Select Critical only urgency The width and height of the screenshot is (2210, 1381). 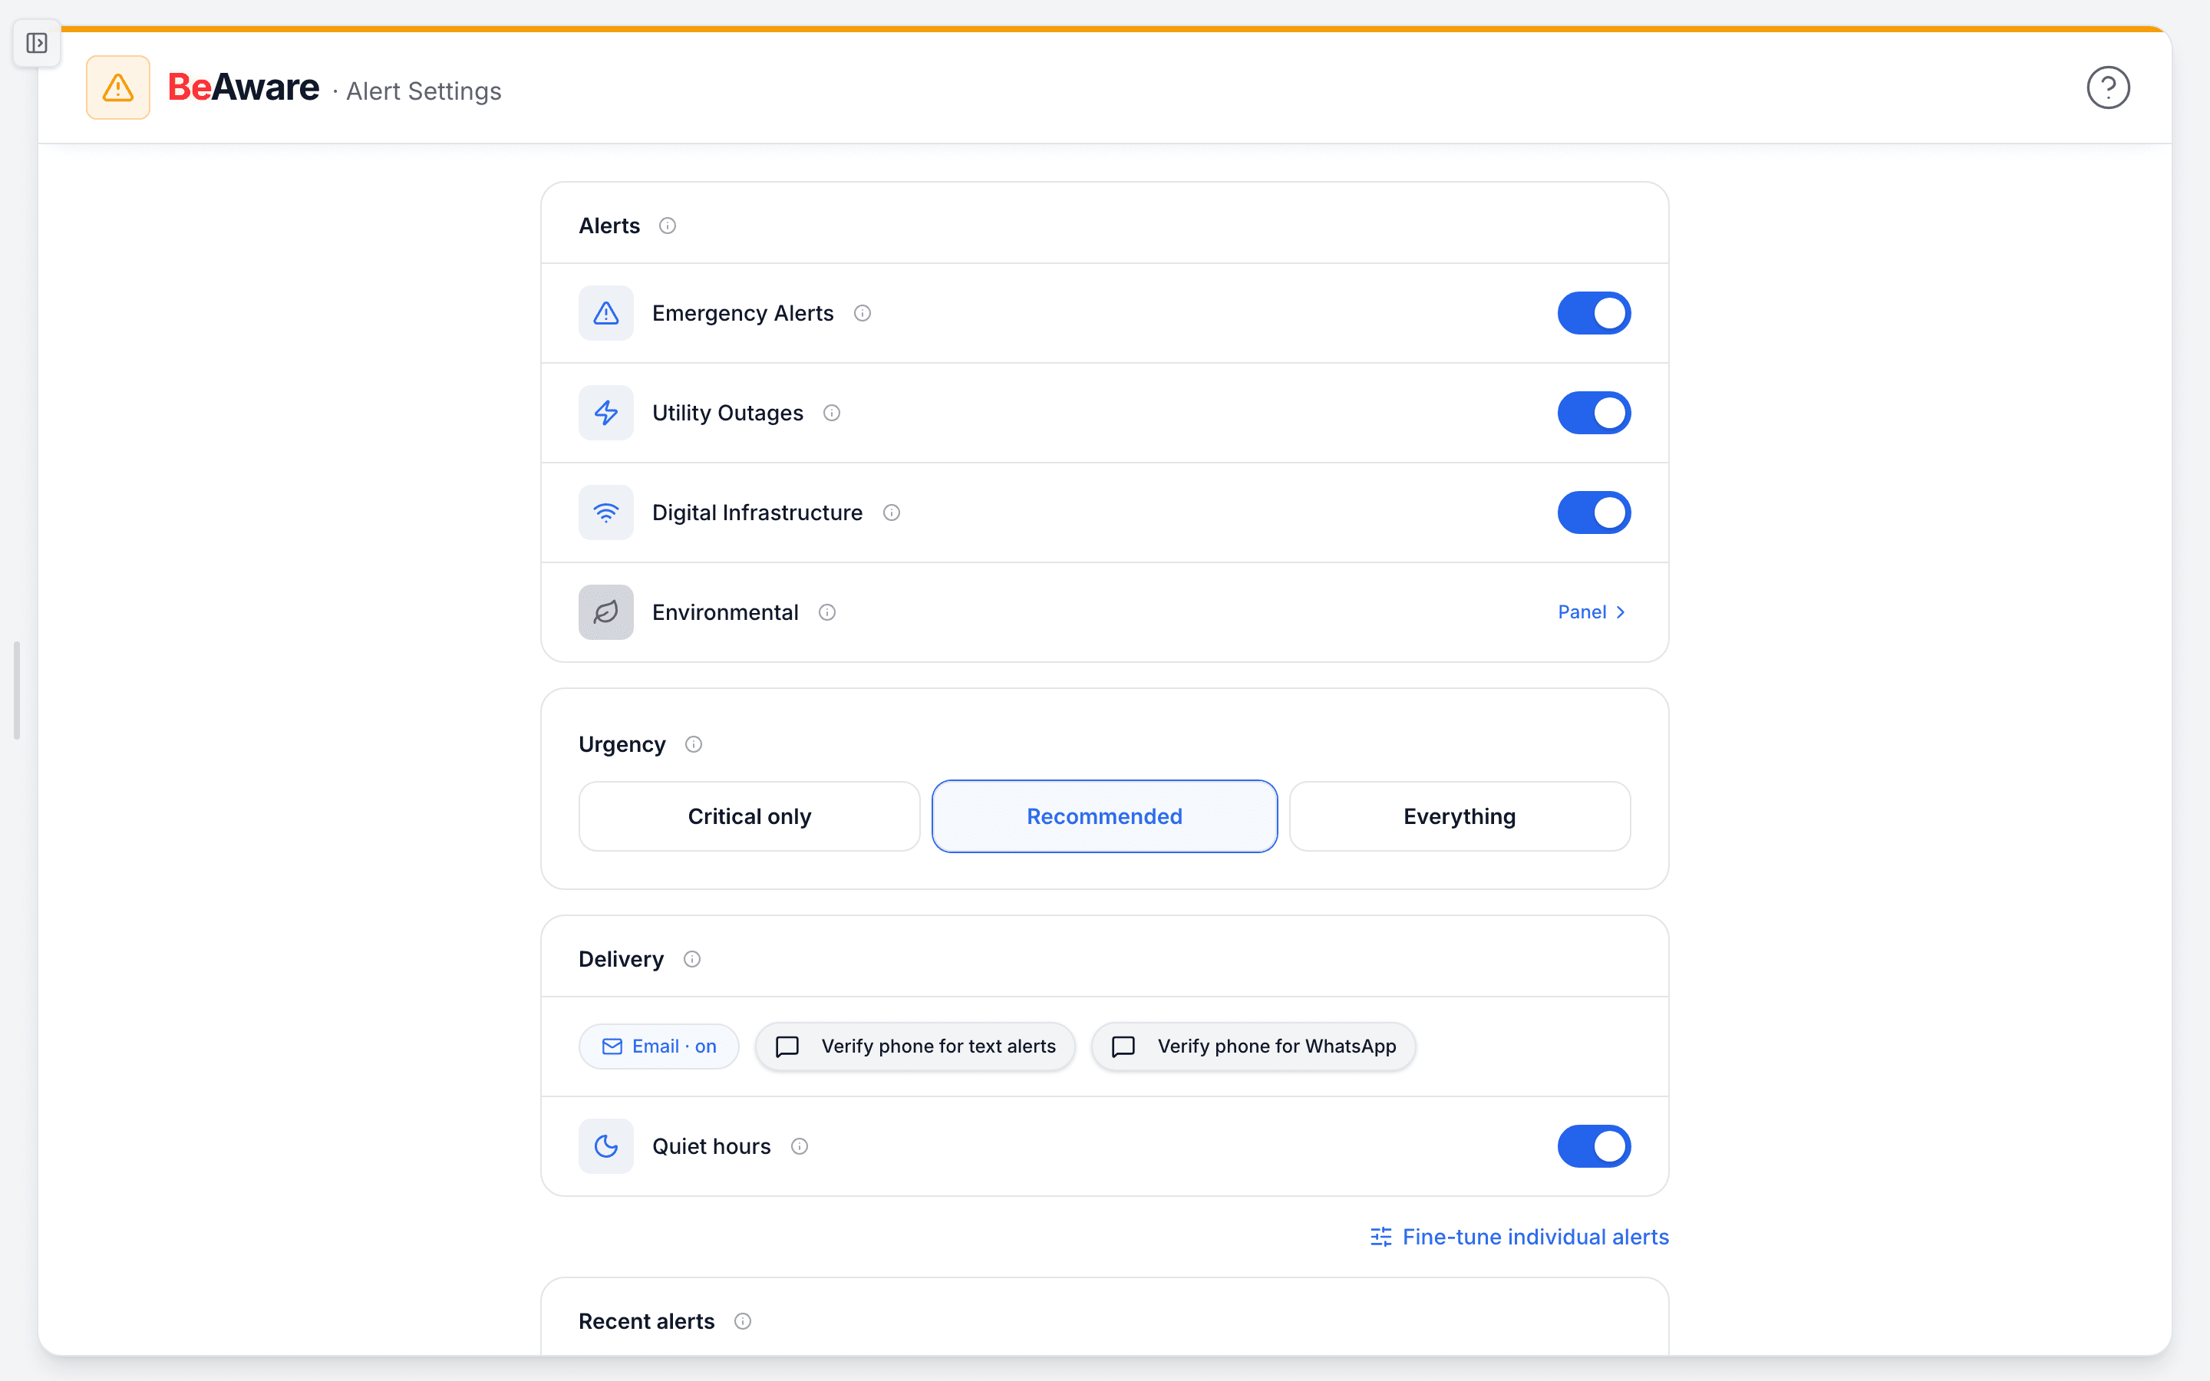click(750, 816)
